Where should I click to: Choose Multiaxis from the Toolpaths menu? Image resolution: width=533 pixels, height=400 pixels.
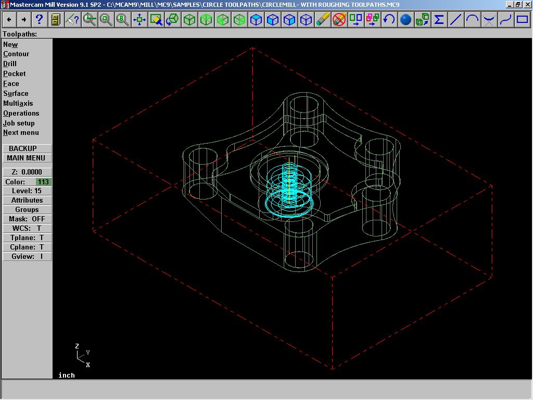tap(18, 104)
